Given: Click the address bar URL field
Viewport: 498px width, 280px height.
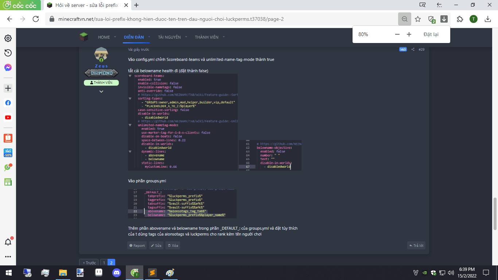Looking at the screenshot, I should [219, 19].
